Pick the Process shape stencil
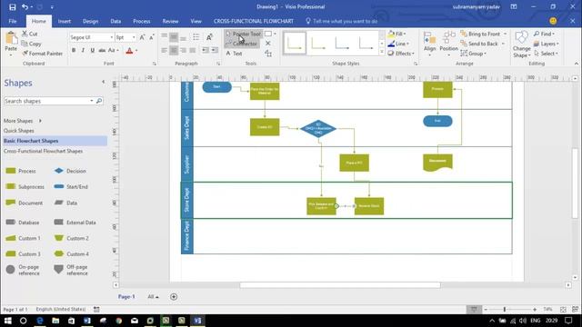Screen dimensions: 582x327 point(21,171)
